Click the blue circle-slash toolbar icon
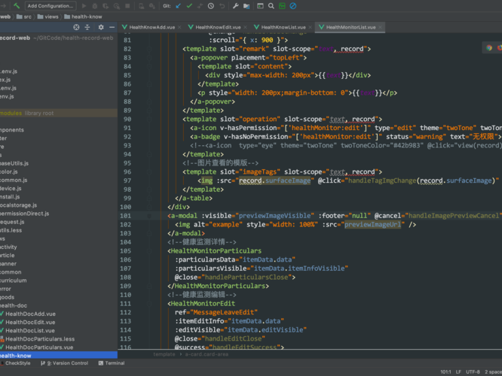 (293, 6)
